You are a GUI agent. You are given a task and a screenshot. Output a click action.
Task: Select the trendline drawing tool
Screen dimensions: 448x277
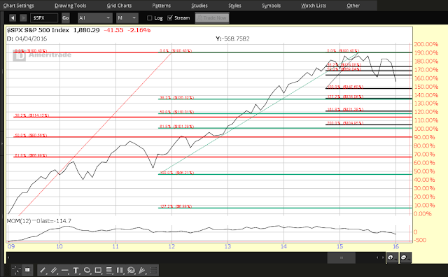(43, 270)
